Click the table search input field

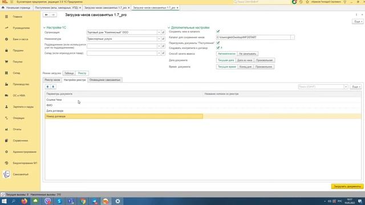tap(321, 87)
